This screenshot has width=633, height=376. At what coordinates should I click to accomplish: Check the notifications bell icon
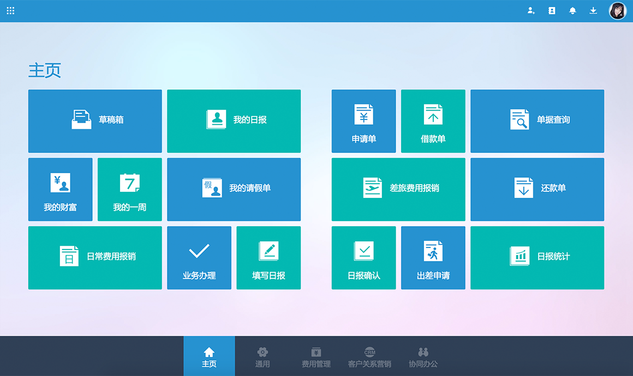(572, 10)
